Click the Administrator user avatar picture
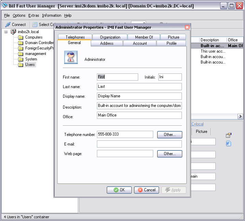This screenshot has height=221, width=245. [71, 57]
